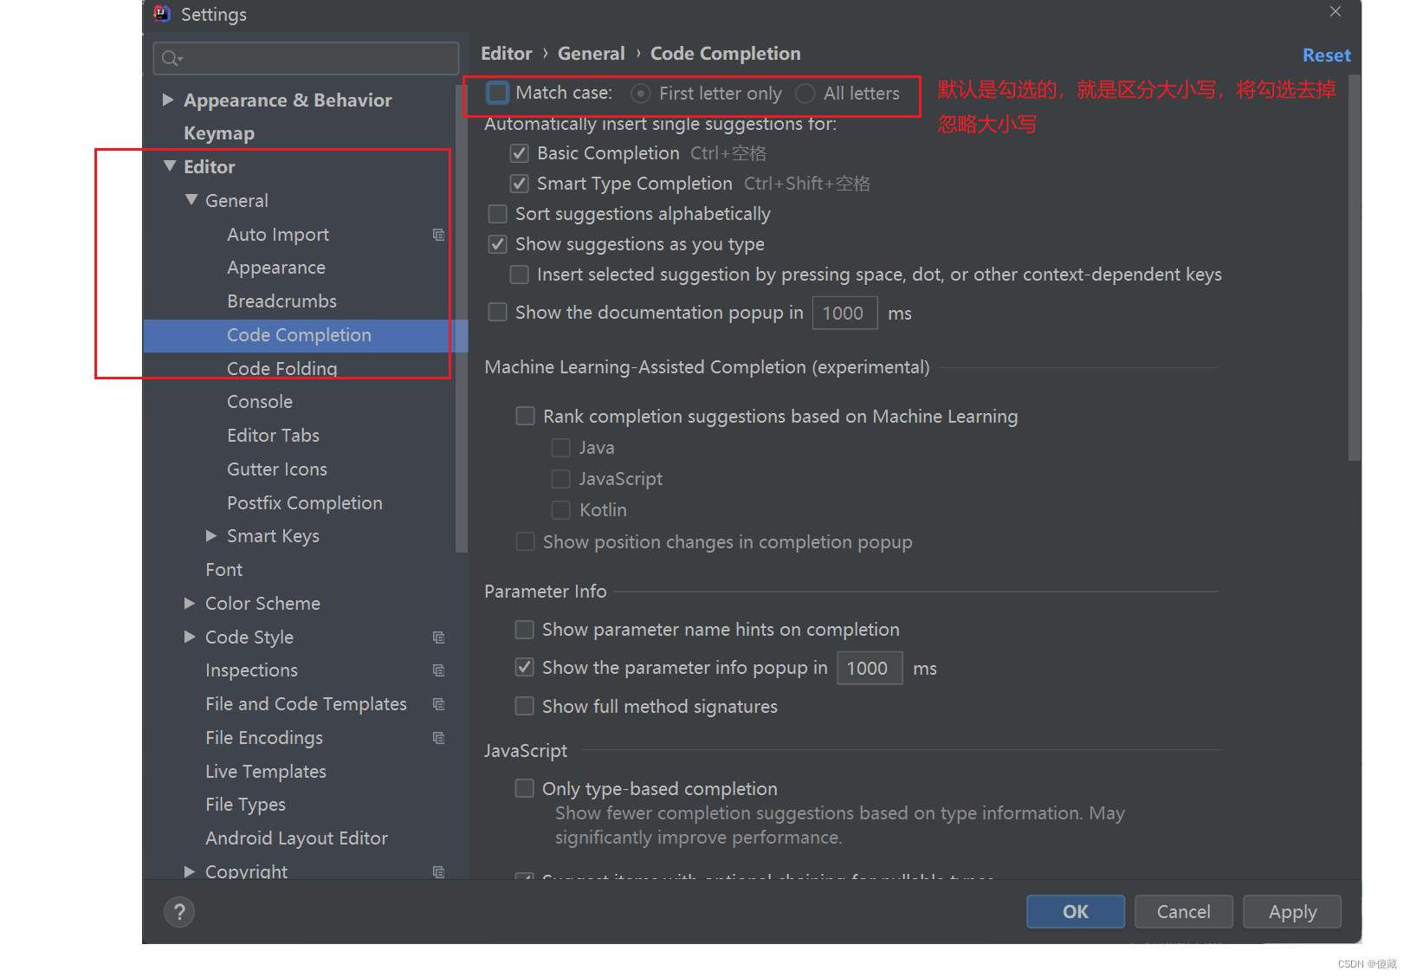Click the right panel vertical scrollbar
Viewport: 1410px width, 977px height.
1355,268
